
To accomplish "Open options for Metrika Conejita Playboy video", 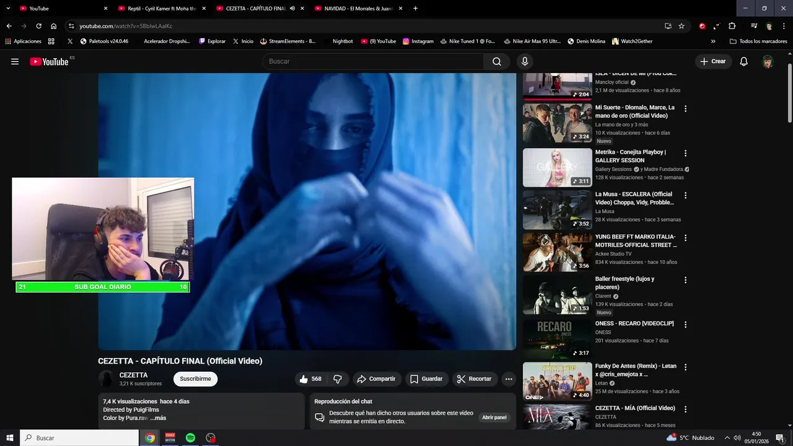I will (685, 153).
